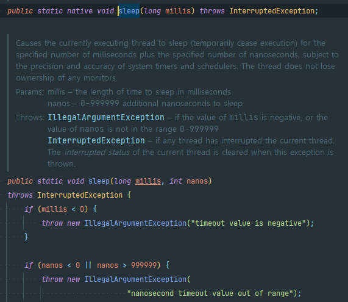Screen dimensions: 348x302
Task: Open IllegalArgumentException link in the Throws documentation
Action: tap(106, 117)
